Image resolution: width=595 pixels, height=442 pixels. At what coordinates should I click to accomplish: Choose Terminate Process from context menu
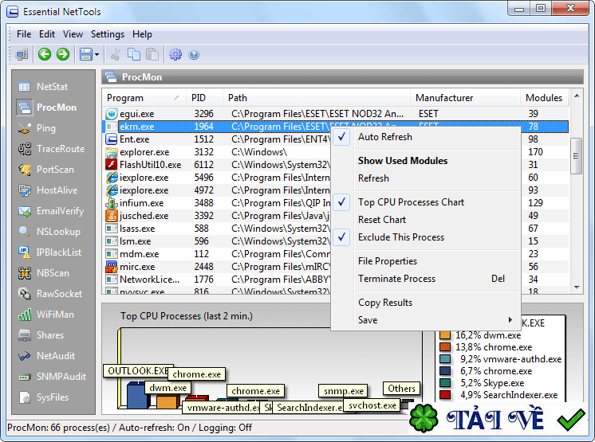tap(425, 279)
